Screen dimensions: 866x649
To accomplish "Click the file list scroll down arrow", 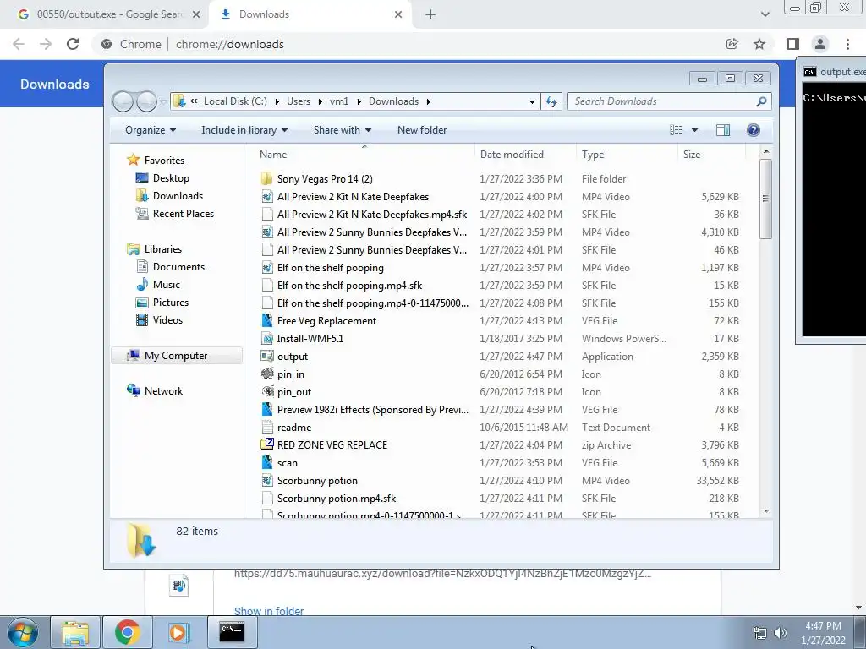I will click(x=766, y=511).
